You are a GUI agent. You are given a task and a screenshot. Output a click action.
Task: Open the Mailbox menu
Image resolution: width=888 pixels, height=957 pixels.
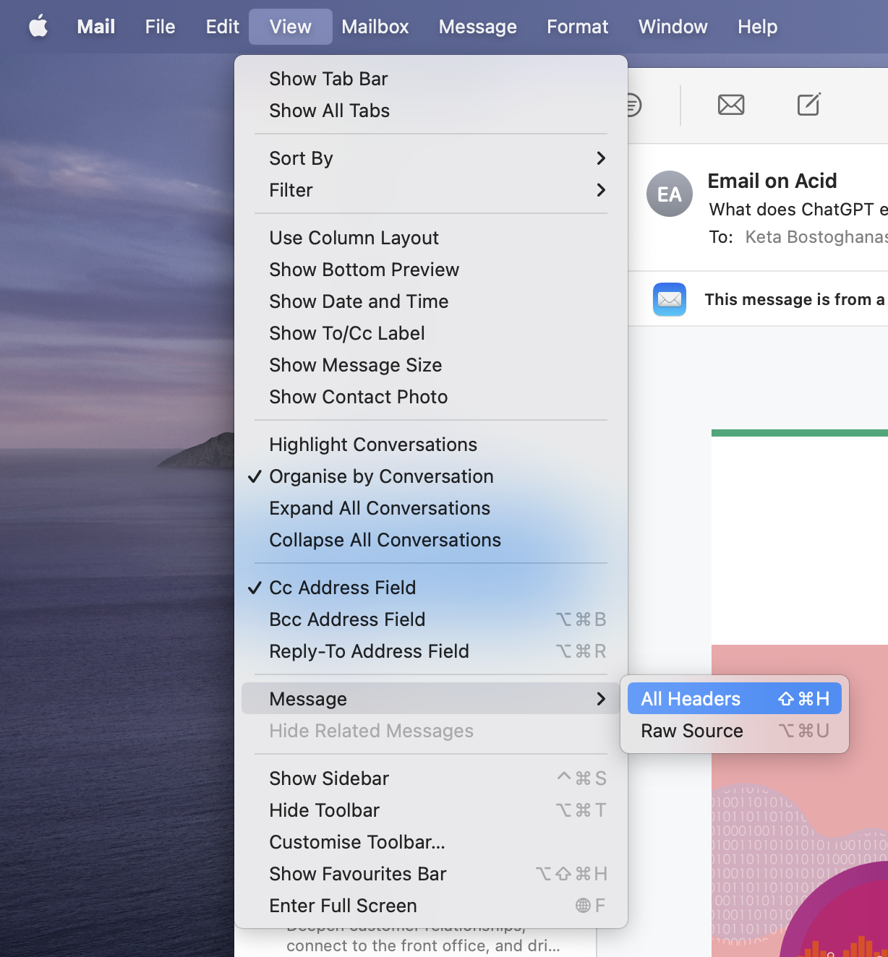point(375,26)
